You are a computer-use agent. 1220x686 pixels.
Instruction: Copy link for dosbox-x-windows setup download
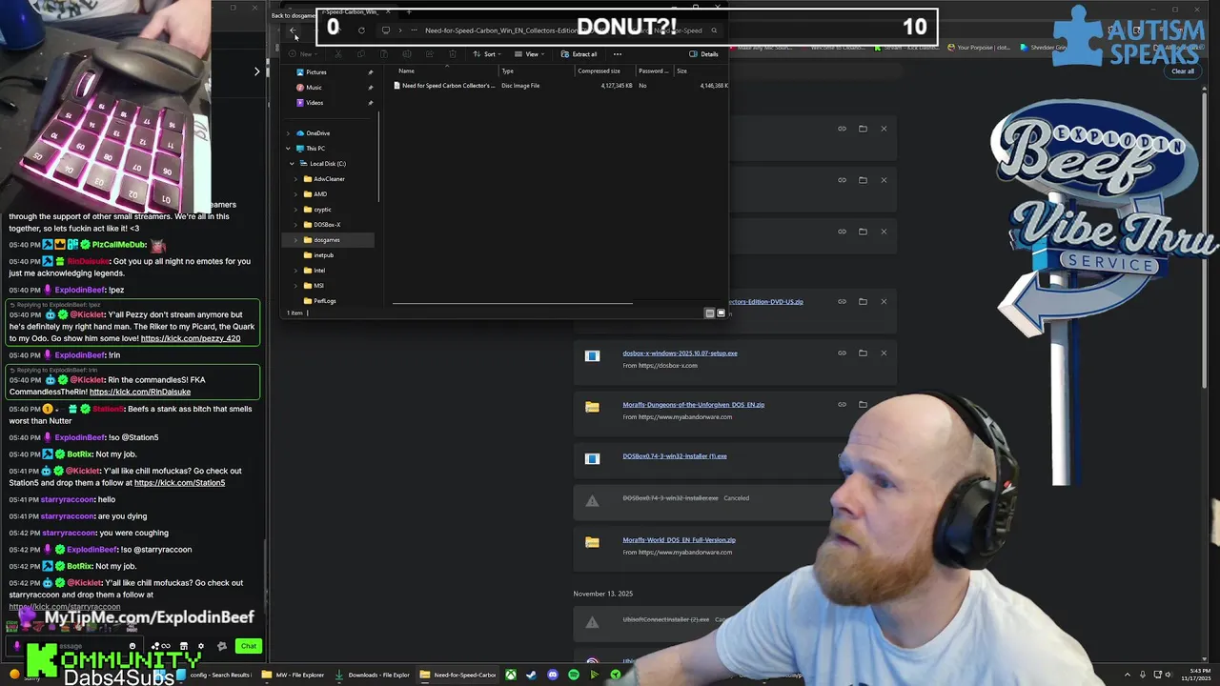coord(842,353)
